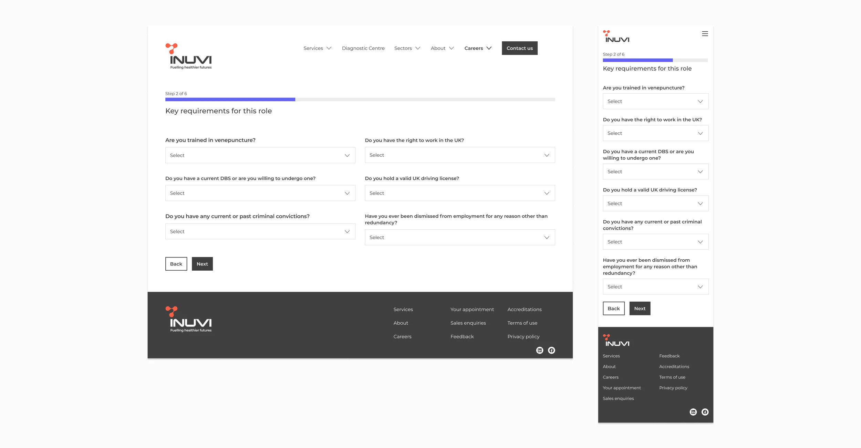
Task: Open the venepuncture Select dropdown on desktop
Action: [260, 155]
